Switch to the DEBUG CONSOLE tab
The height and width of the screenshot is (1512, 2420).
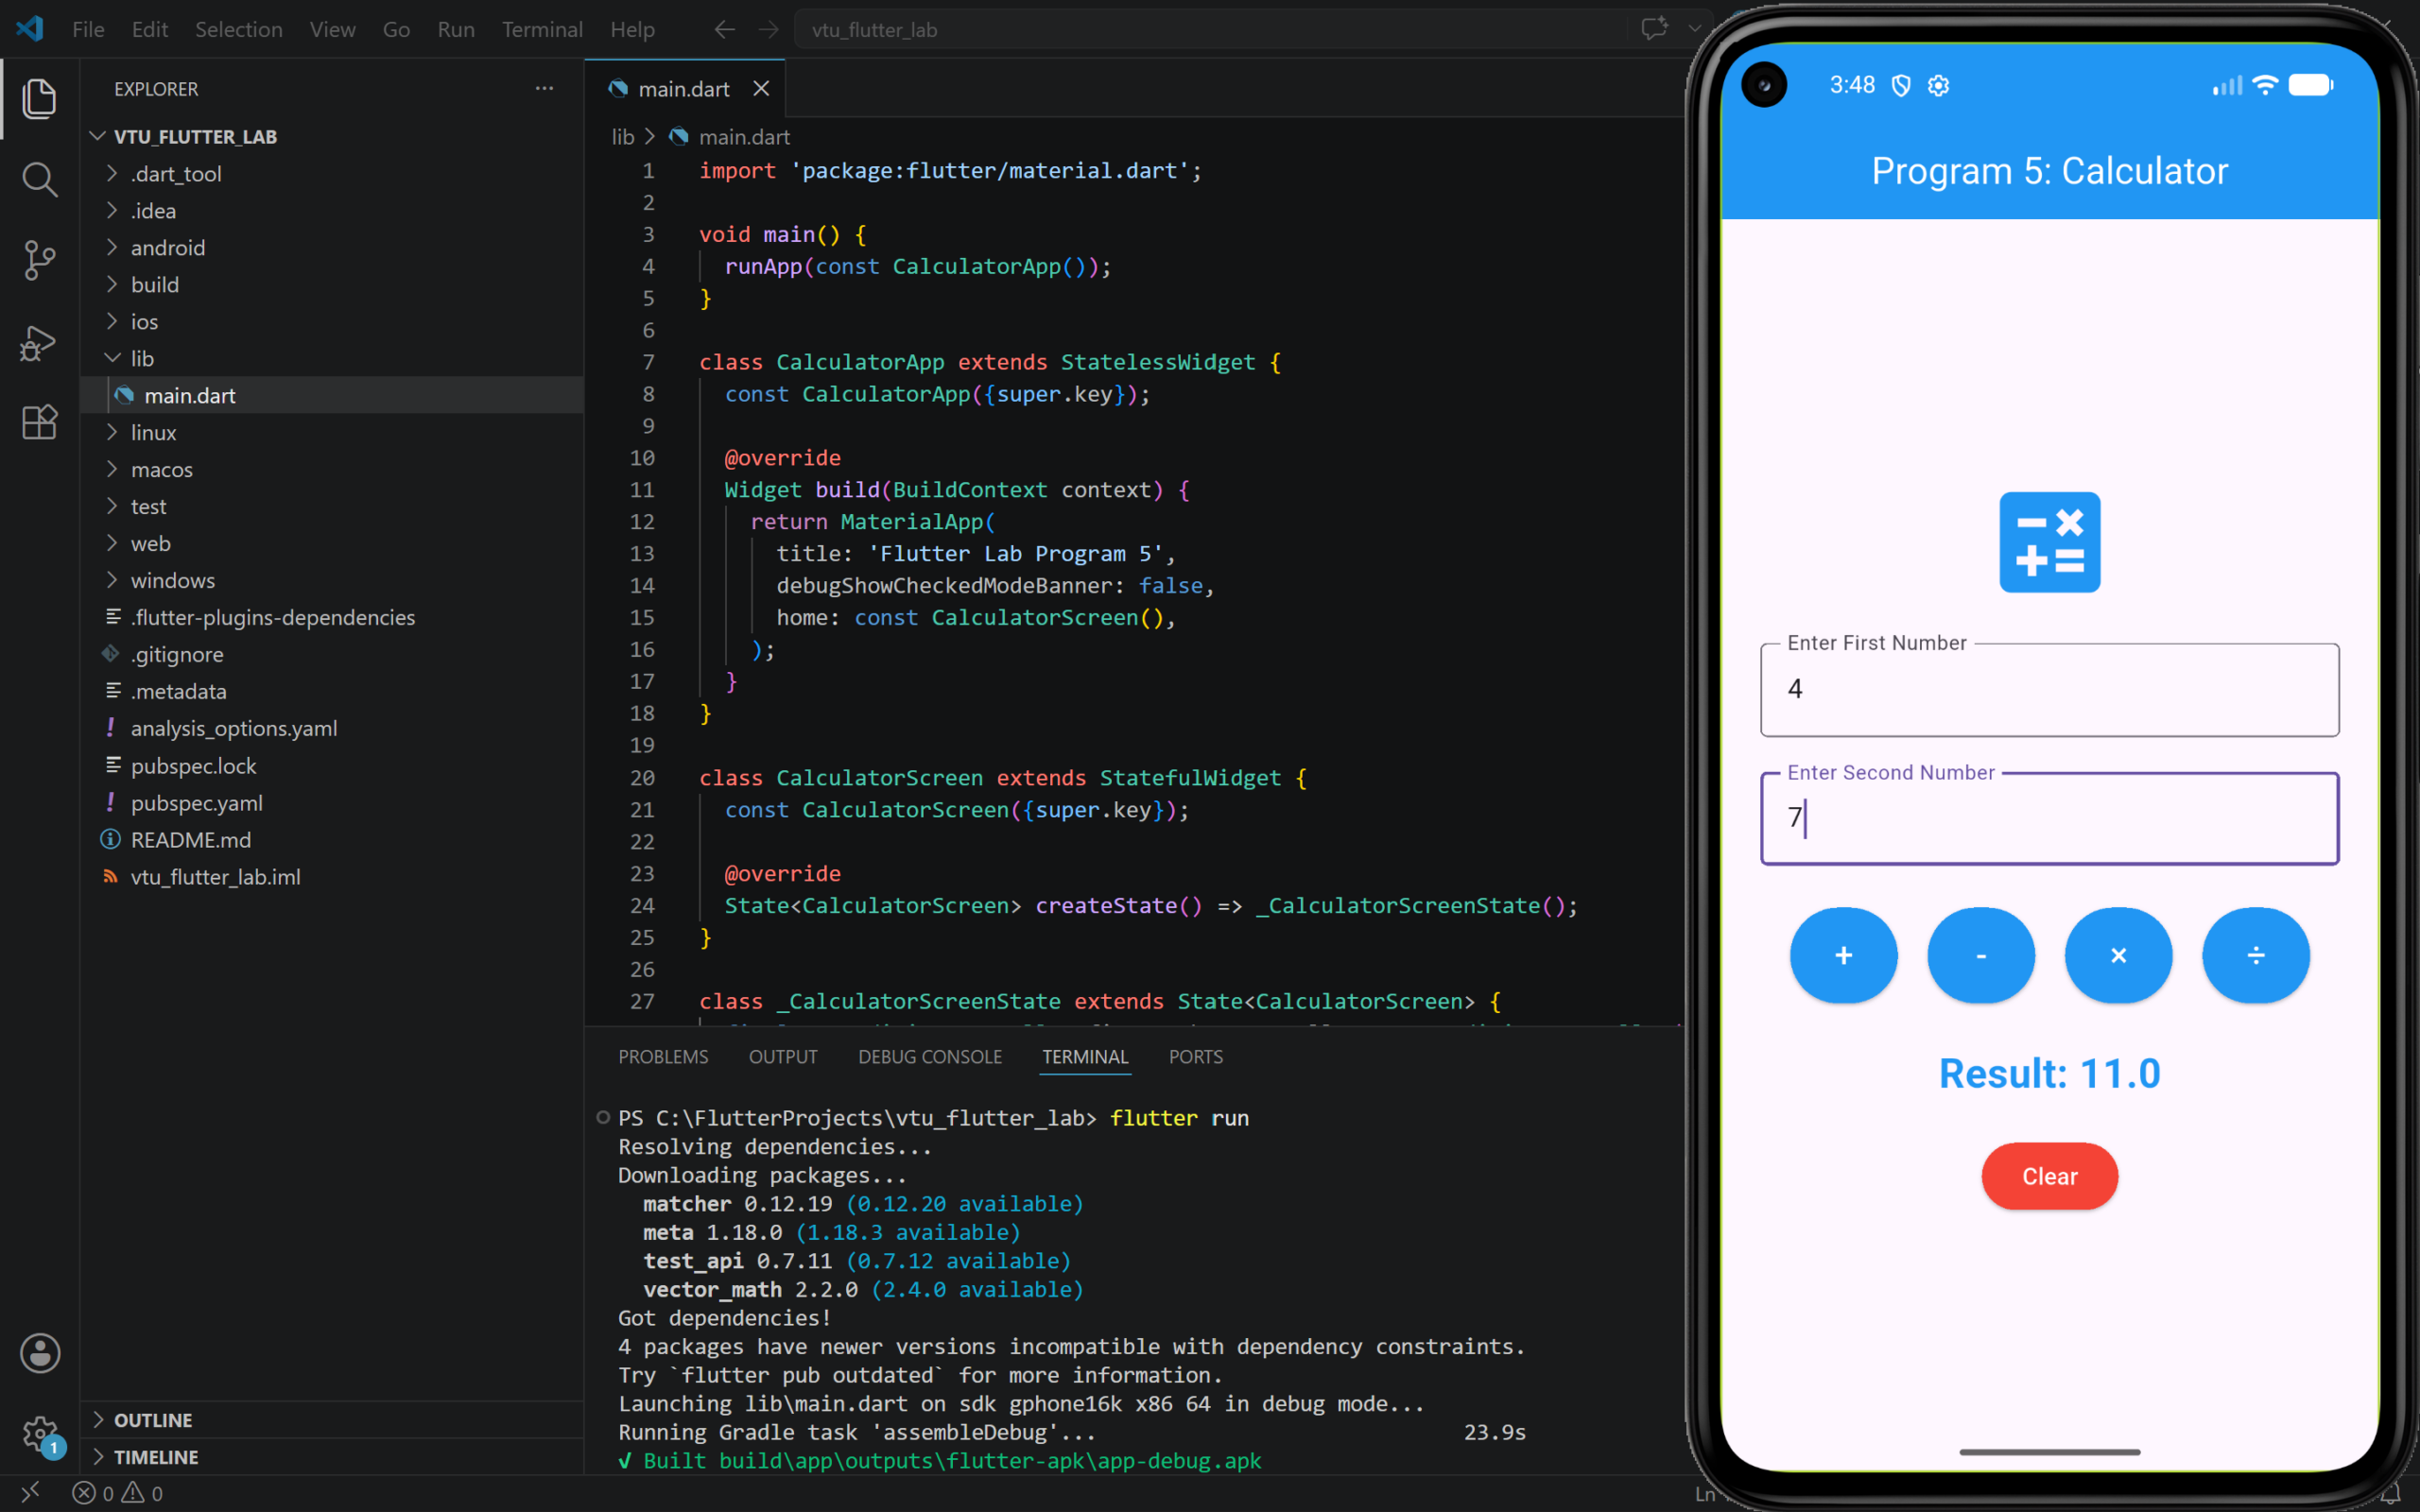pos(929,1057)
